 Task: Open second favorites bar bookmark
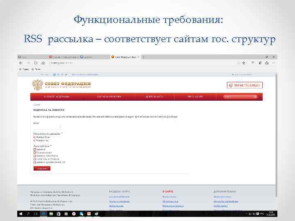point(36,69)
